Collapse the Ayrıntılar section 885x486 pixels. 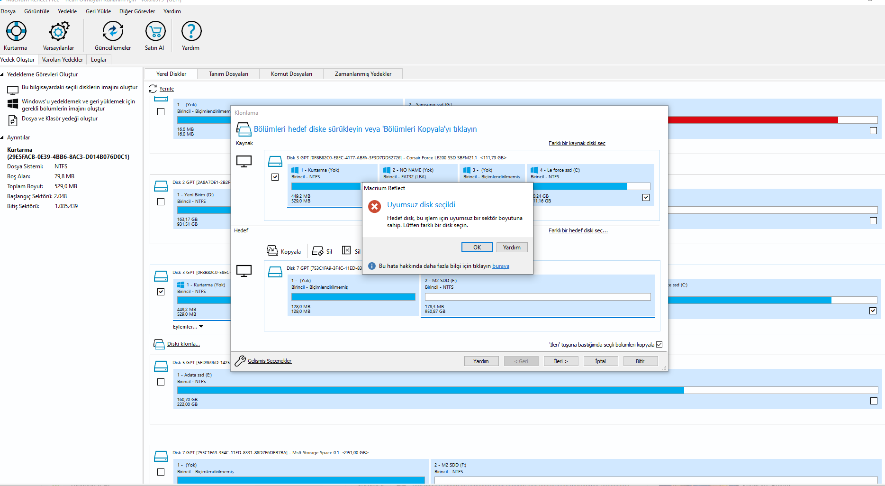[x=2, y=138]
